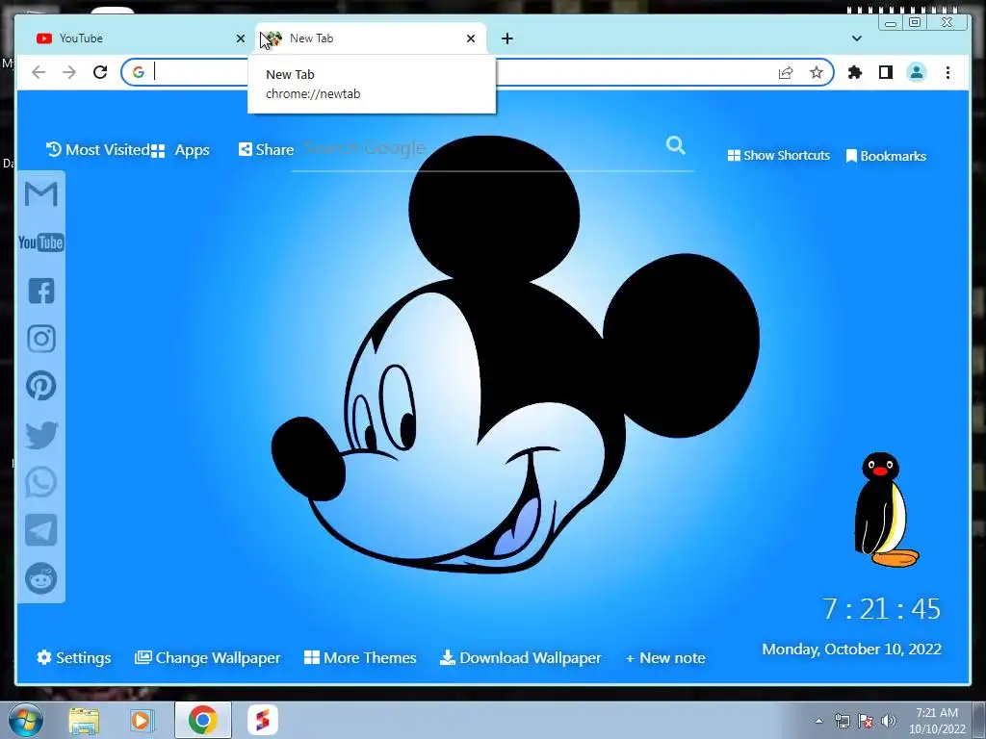Open the YouTube sidebar shortcut
The width and height of the screenshot is (986, 739).
pos(40,242)
